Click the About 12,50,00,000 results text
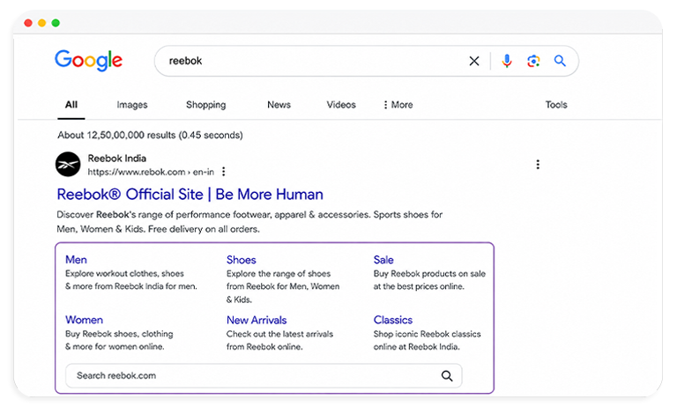 pyautogui.click(x=150, y=135)
